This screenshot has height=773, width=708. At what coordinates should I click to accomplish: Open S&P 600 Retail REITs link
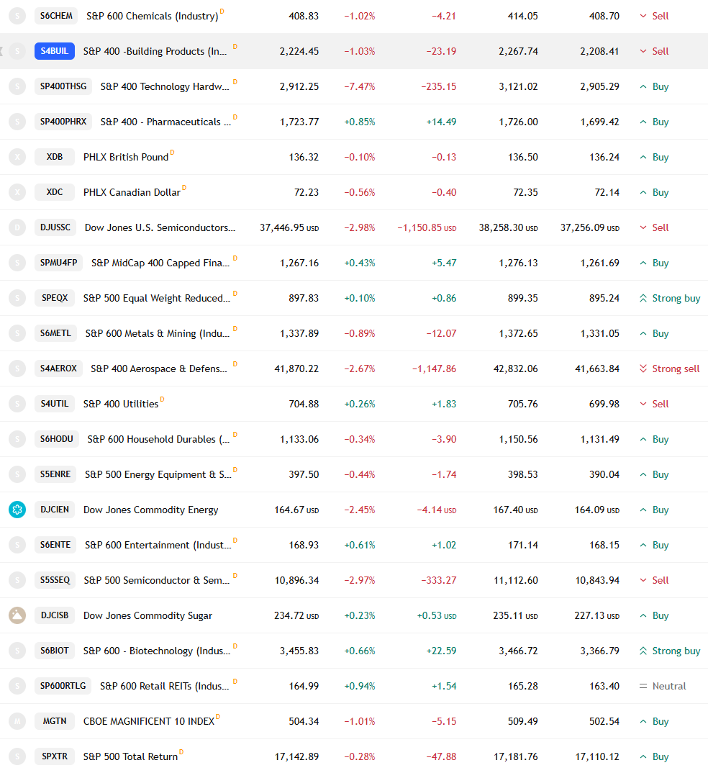165,686
